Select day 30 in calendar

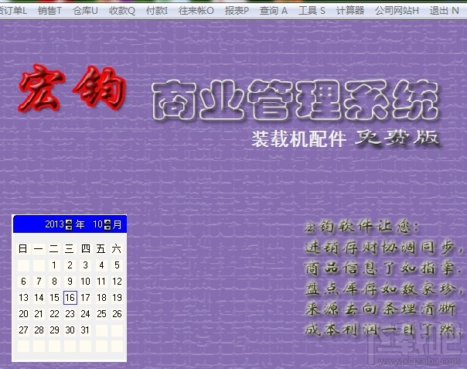[70, 330]
